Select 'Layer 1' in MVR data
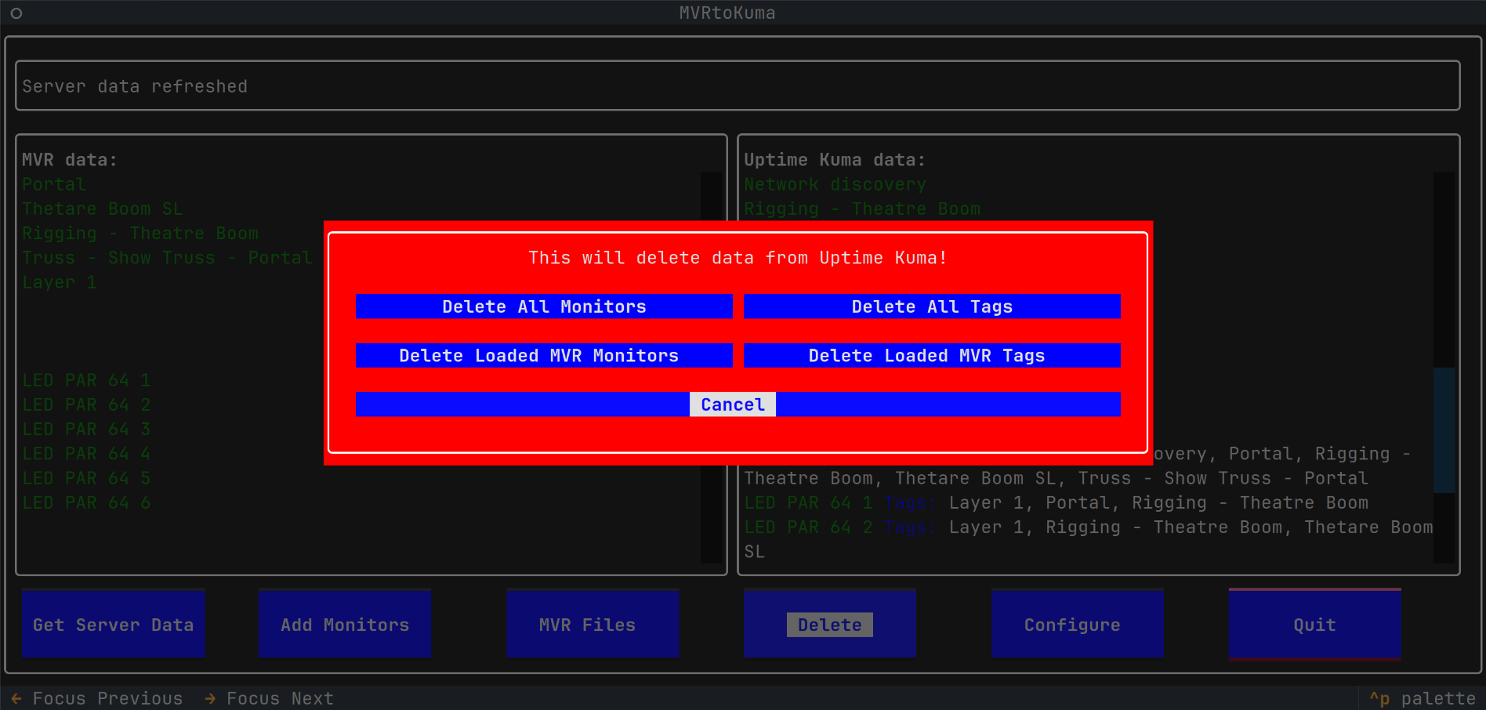This screenshot has height=710, width=1486. pyautogui.click(x=60, y=282)
